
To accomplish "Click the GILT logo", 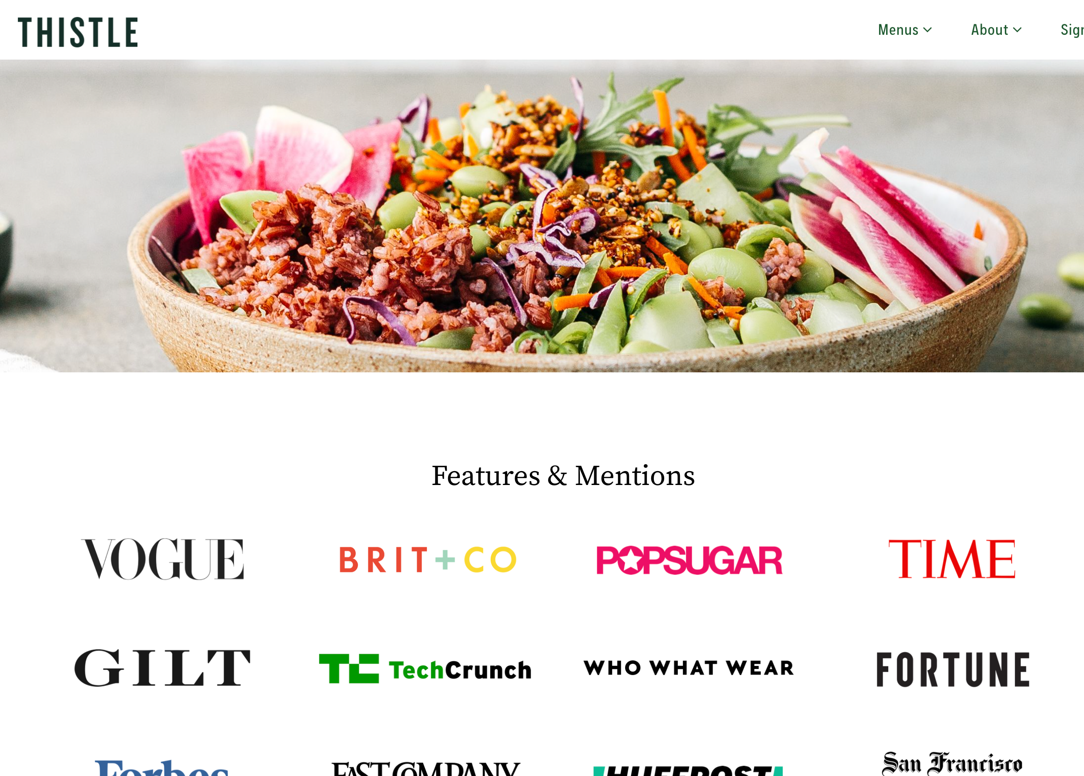I will pyautogui.click(x=162, y=668).
